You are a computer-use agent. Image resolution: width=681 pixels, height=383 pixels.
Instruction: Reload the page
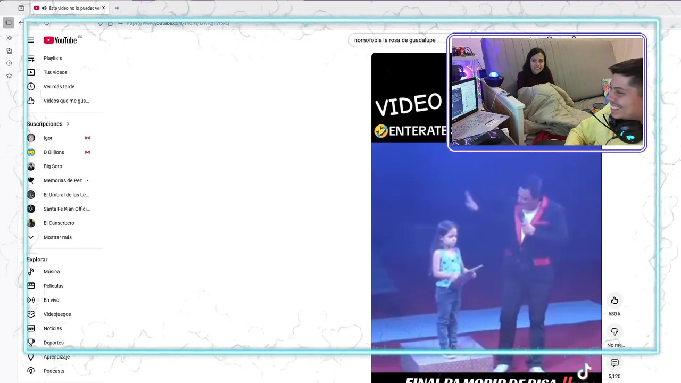pyautogui.click(x=47, y=23)
